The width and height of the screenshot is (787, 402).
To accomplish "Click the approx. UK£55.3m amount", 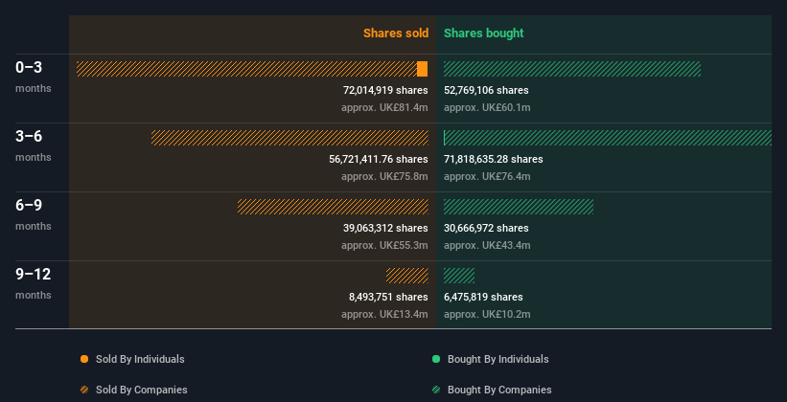I will coord(385,246).
